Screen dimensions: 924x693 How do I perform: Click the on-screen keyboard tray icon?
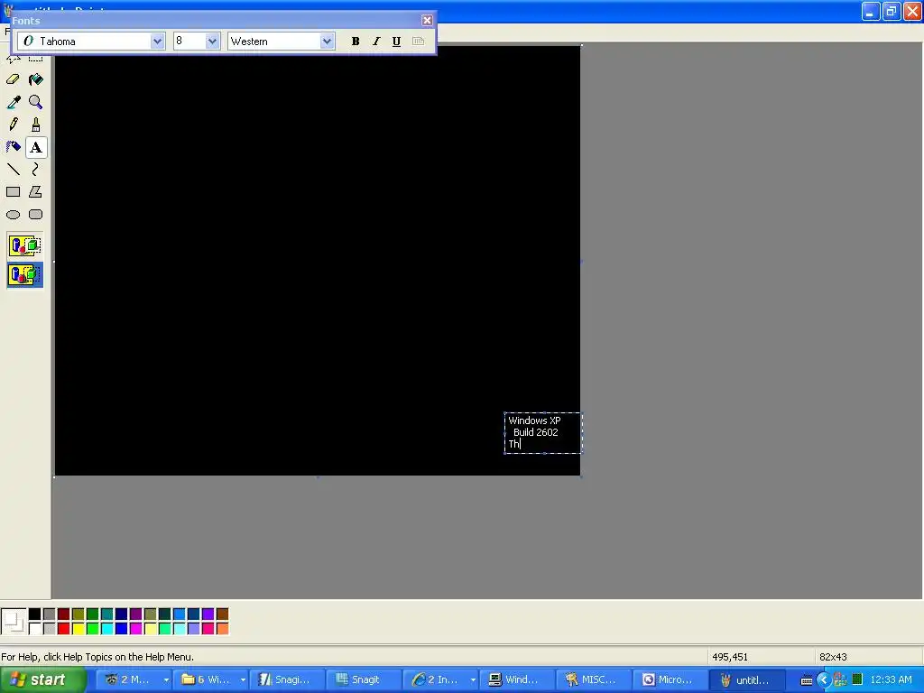(806, 680)
